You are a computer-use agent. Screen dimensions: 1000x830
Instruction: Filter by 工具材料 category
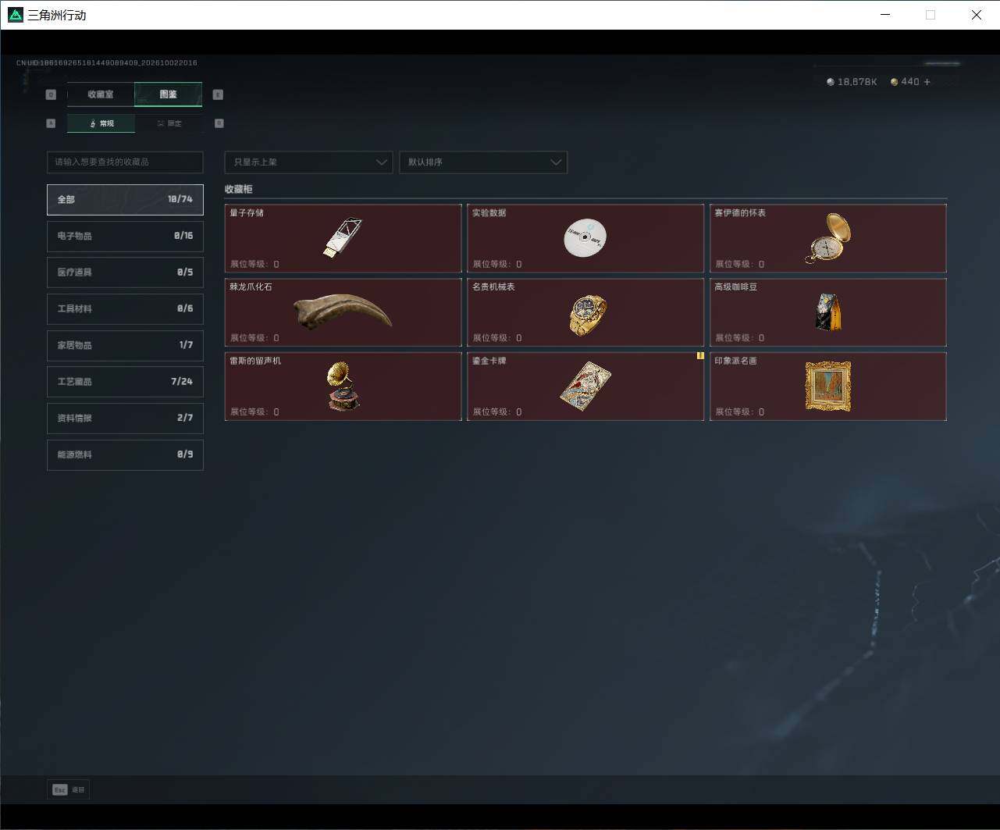click(125, 308)
